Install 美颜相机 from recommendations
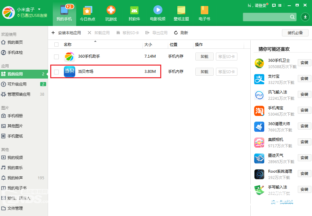 pyautogui.click(x=304, y=142)
